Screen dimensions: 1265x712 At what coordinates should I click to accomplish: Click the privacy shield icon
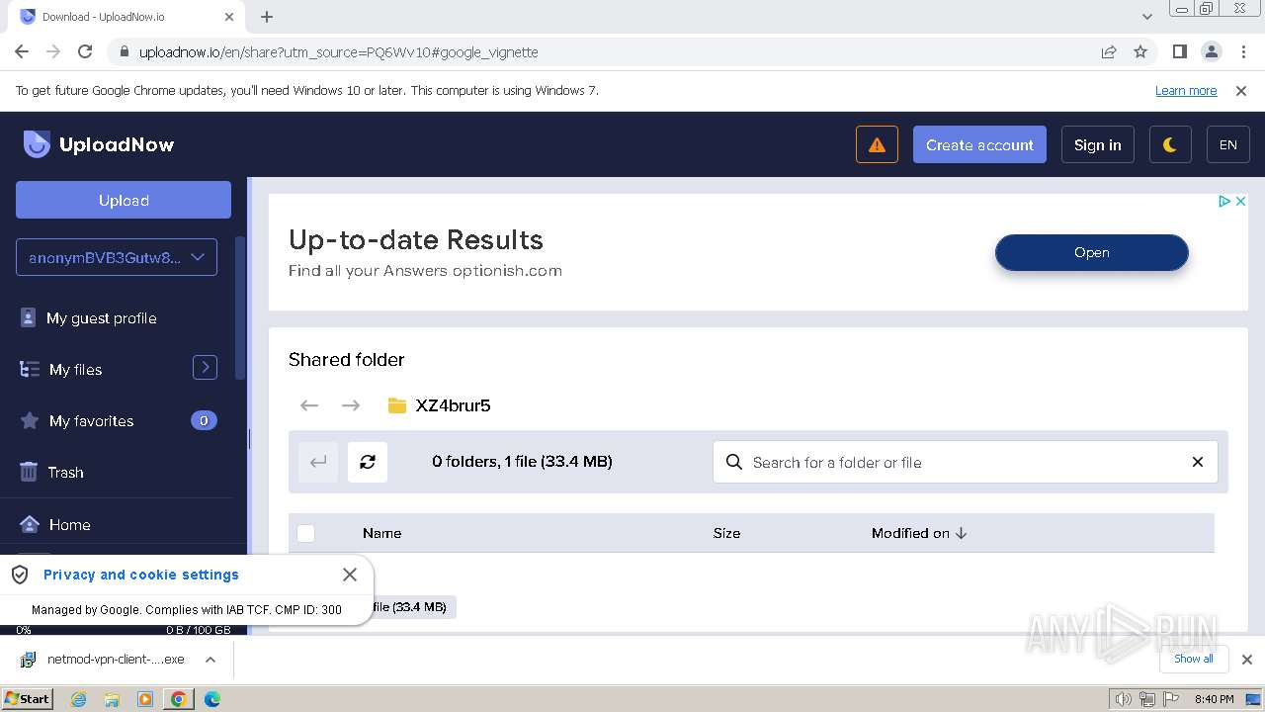20,575
